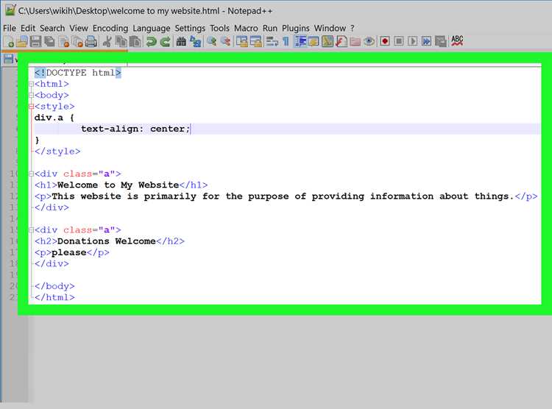Click the paragraph about providing information
Image resolution: width=552 pixels, height=409 pixels.
[x=286, y=196]
